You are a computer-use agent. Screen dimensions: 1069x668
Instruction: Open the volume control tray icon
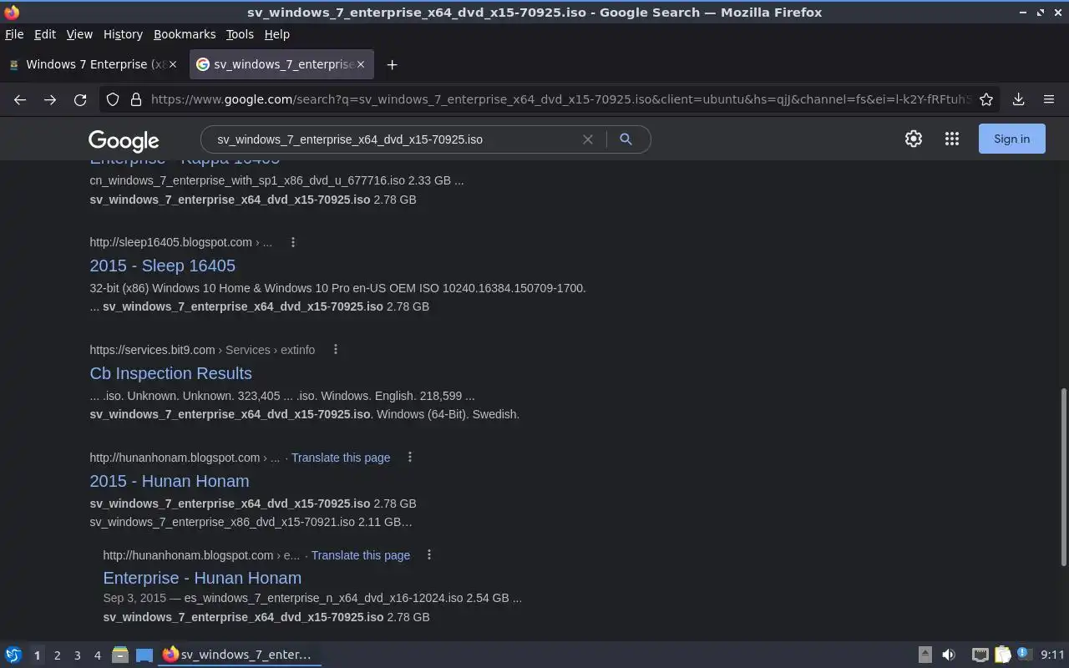click(949, 655)
